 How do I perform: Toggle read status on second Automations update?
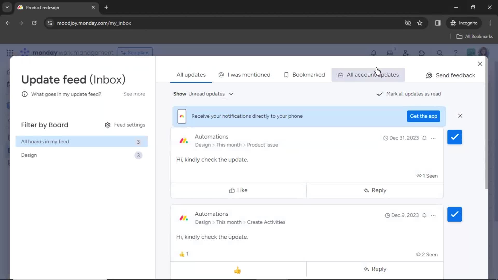(455, 214)
